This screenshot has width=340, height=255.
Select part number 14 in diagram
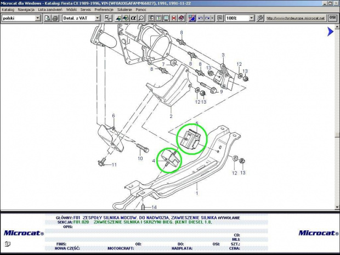coord(154,207)
